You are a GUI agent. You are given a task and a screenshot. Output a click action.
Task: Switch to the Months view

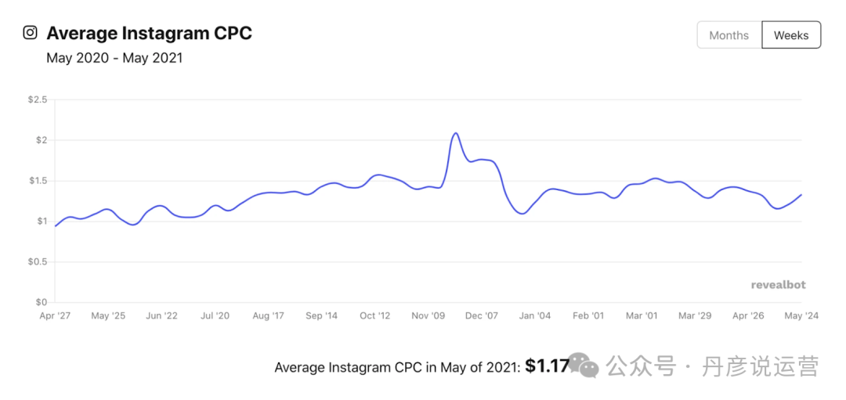[729, 35]
